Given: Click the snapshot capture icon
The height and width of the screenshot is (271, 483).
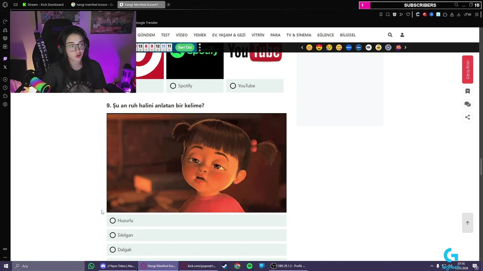Looking at the screenshot, I should [388, 14].
